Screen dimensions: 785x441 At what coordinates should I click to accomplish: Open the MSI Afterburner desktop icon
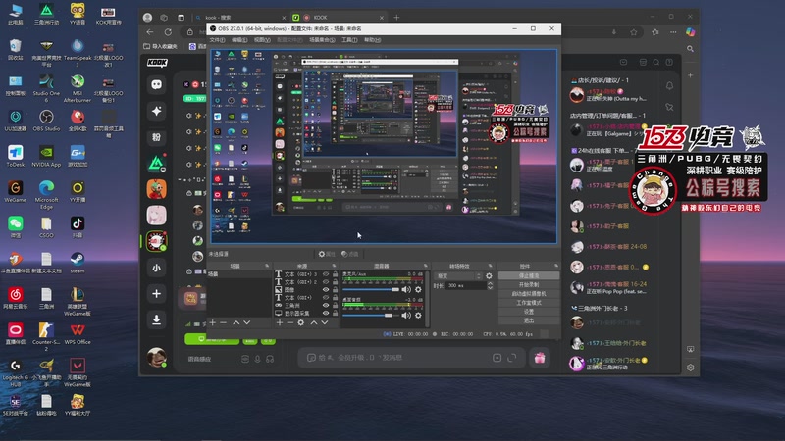78,88
